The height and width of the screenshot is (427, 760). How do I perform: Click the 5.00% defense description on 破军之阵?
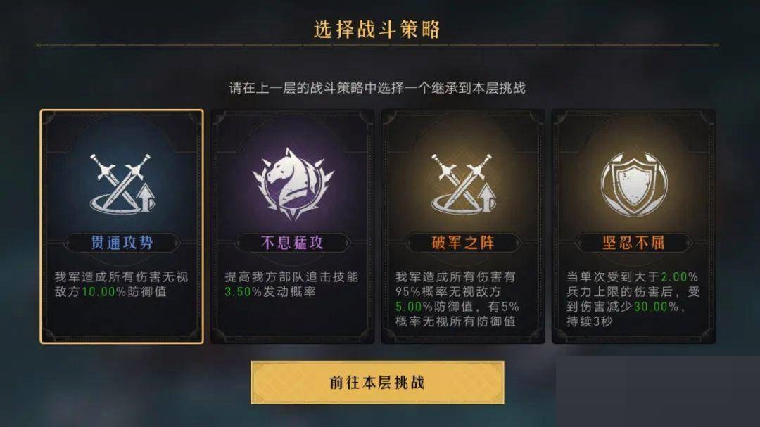pos(457,298)
